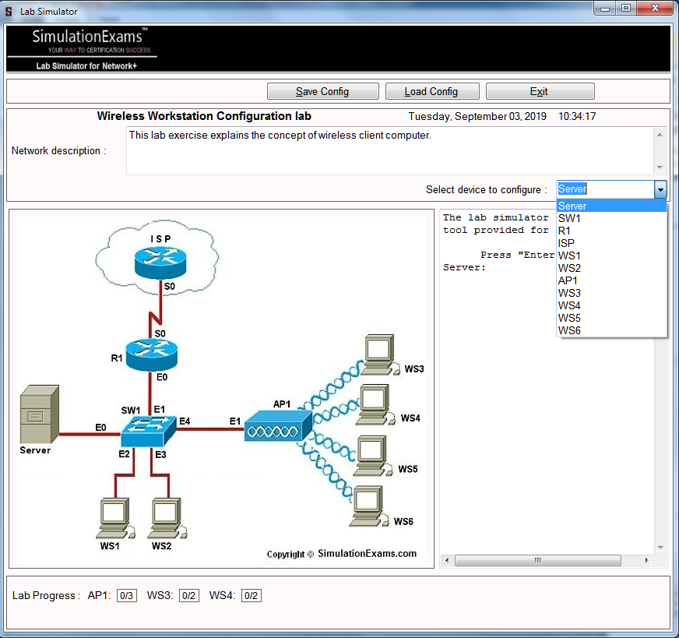Select the Server tower icon
This screenshot has width=679, height=638.
click(x=37, y=414)
